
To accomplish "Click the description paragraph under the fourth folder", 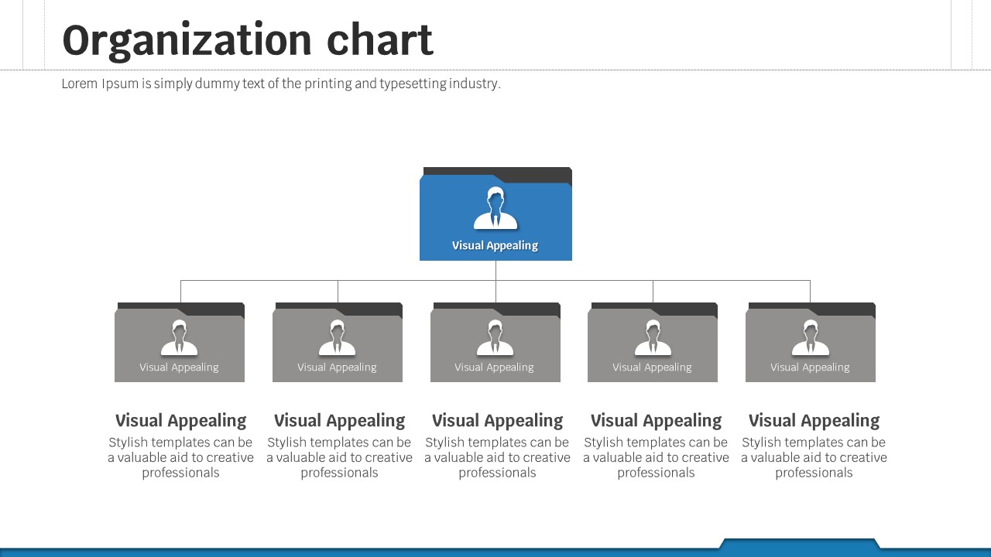I will point(656,457).
